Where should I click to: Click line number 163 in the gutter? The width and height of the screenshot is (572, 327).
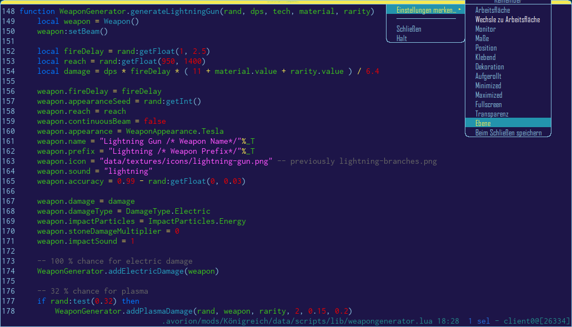click(x=8, y=161)
